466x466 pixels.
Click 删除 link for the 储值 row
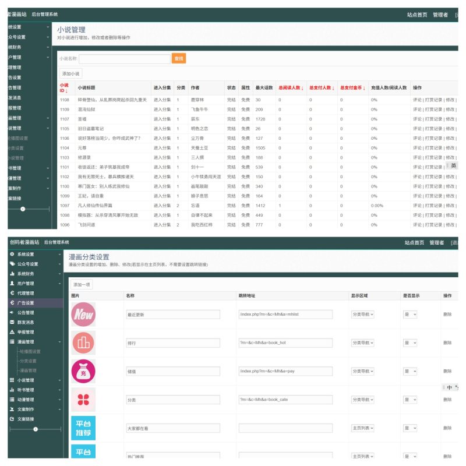[447, 371]
